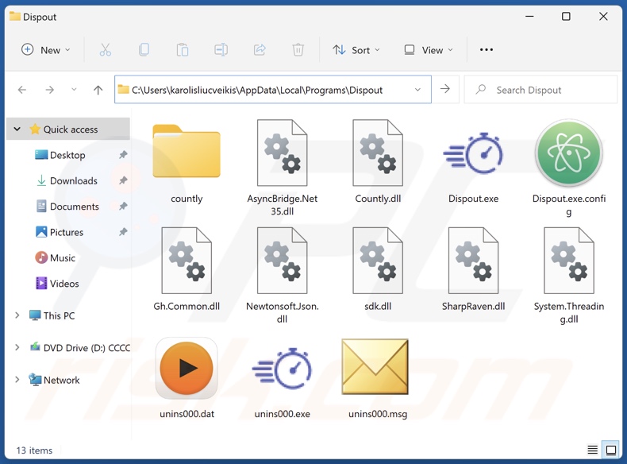Open the countly folder

tap(187, 151)
